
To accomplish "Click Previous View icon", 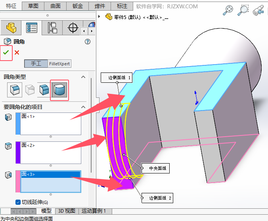I will (x=258, y=10).
